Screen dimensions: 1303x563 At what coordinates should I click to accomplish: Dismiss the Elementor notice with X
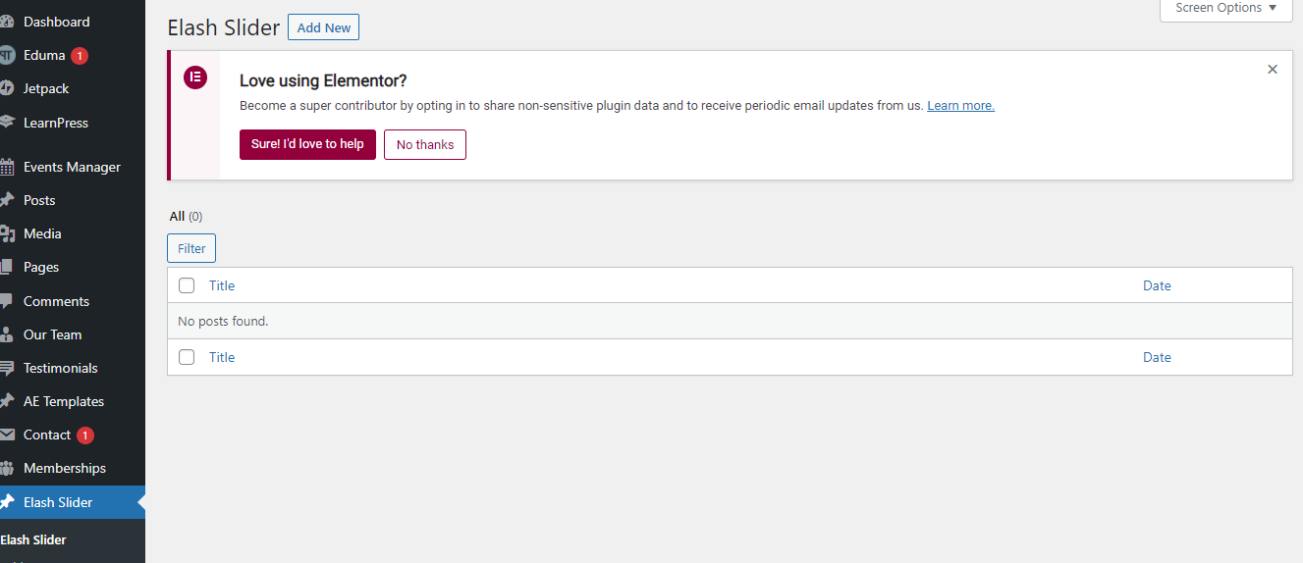(1273, 70)
